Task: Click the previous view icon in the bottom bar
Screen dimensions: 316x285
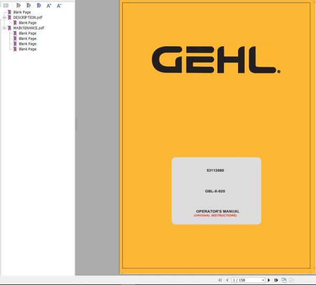Action: coord(284,280)
